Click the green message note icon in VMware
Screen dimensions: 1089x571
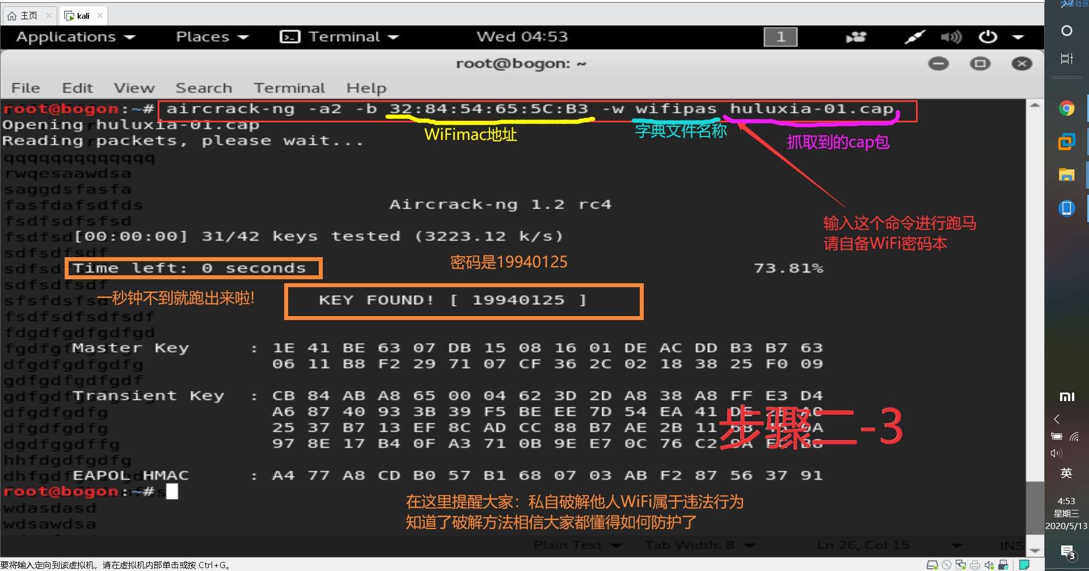1024,565
